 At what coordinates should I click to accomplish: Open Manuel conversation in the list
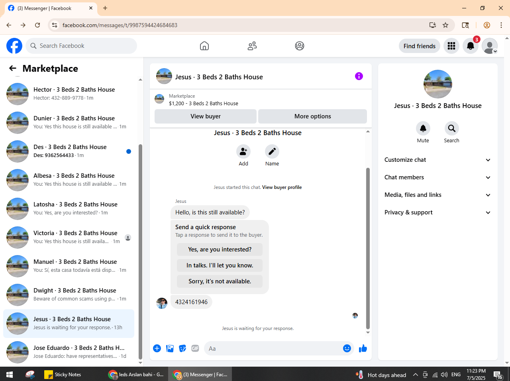pos(69,266)
